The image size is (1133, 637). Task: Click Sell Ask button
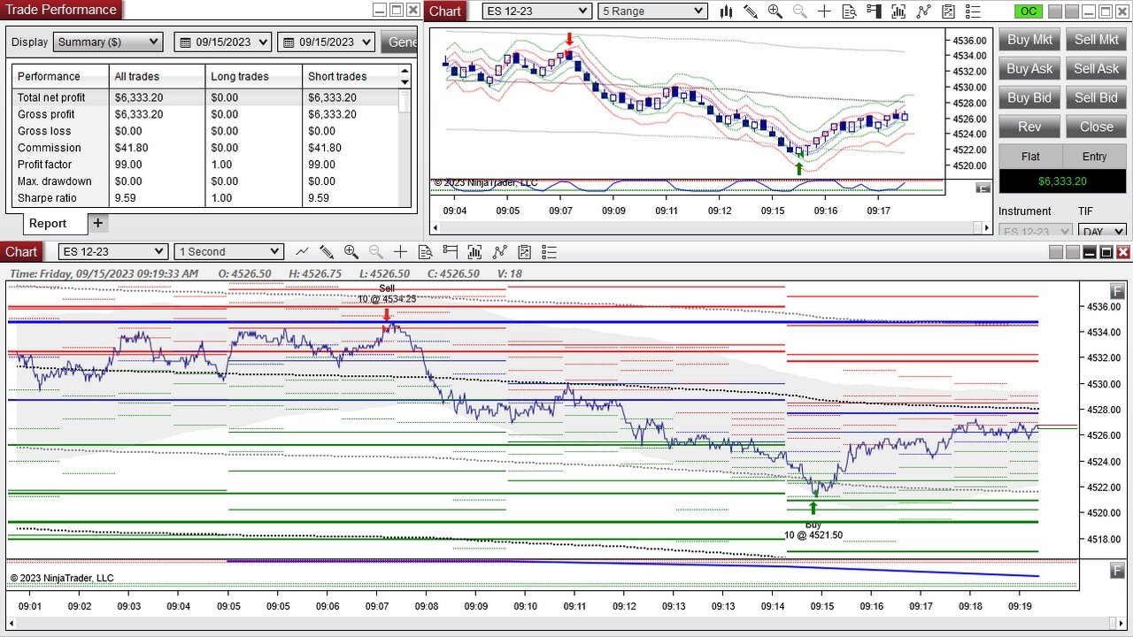pyautogui.click(x=1096, y=69)
